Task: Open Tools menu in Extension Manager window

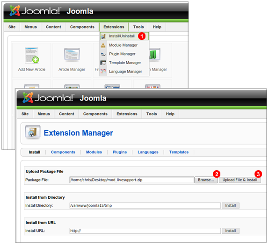Action: coord(152,114)
